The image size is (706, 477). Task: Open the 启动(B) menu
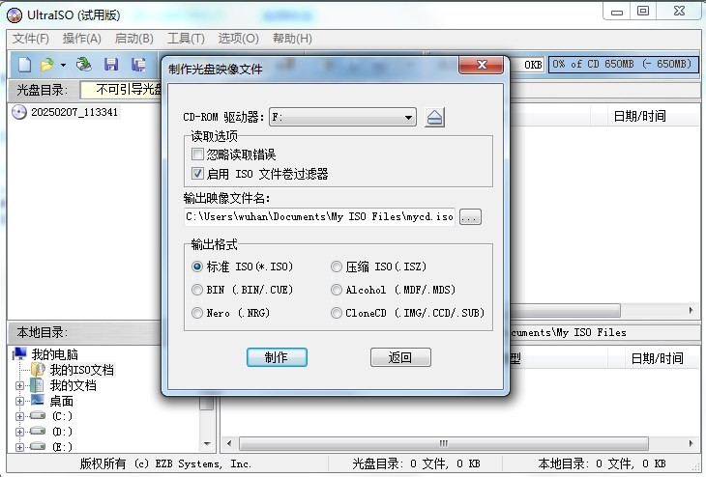coord(134,39)
